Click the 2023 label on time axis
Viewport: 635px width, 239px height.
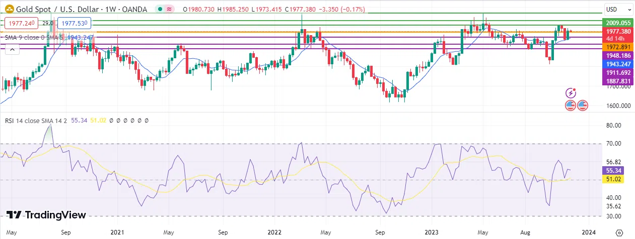pyautogui.click(x=432, y=232)
